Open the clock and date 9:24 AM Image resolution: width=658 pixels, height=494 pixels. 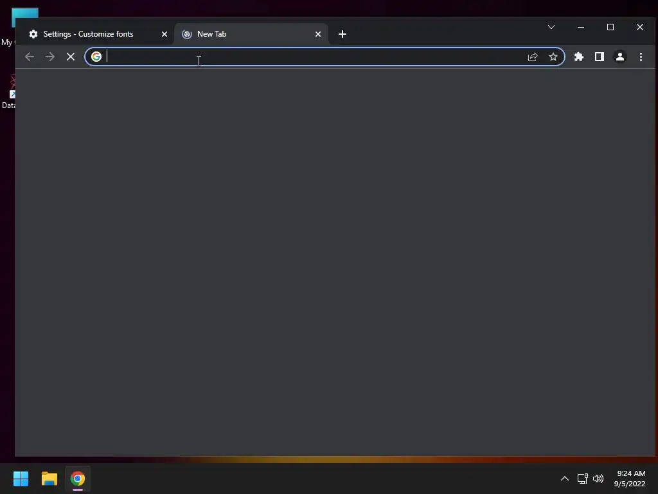pyautogui.click(x=630, y=479)
